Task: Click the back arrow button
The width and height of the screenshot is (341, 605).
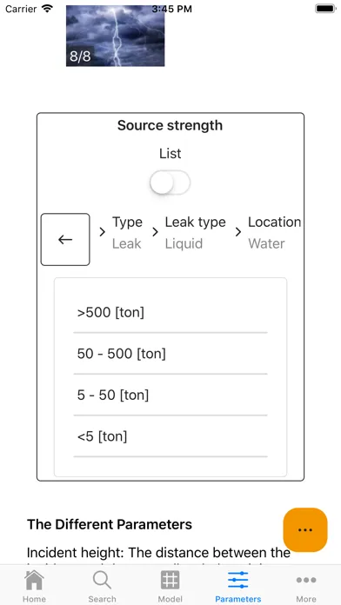Action: coord(65,239)
